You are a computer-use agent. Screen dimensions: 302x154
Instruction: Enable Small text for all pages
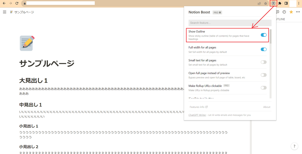pyautogui.click(x=263, y=62)
